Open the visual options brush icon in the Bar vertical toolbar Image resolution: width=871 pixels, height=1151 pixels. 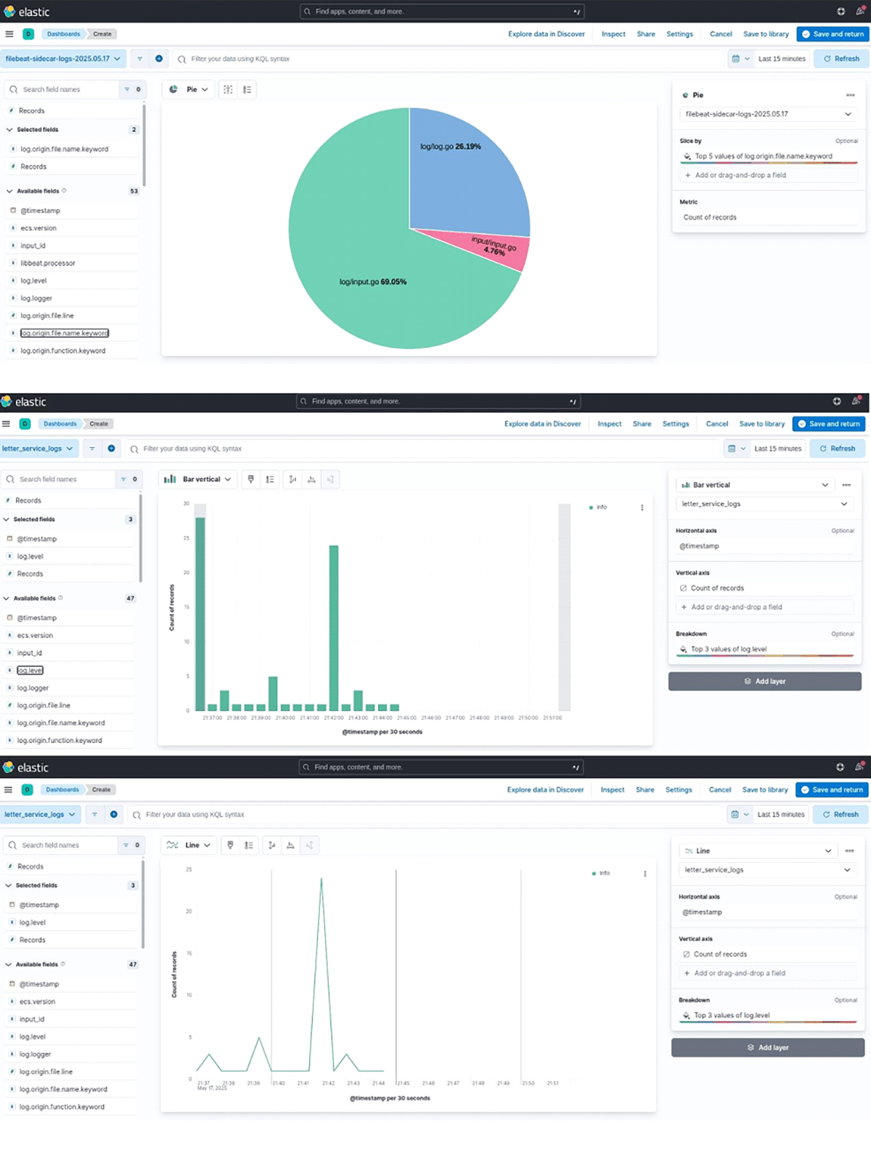pos(251,479)
